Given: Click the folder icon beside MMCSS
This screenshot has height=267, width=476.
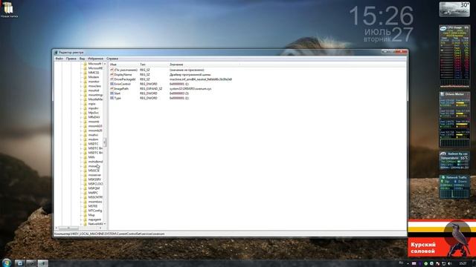Looking at the screenshot, I should 86,73.
